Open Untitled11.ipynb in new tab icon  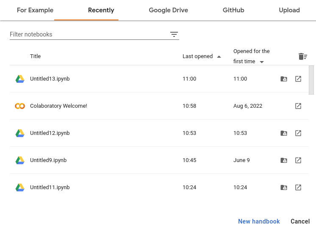[298, 187]
